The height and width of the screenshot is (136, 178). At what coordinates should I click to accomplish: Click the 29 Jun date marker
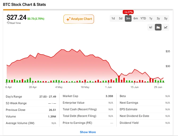[158, 87]
